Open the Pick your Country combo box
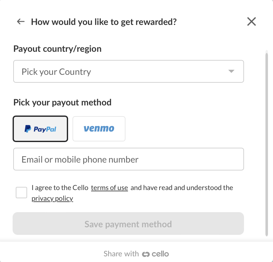The image size is (273, 262). tap(129, 71)
